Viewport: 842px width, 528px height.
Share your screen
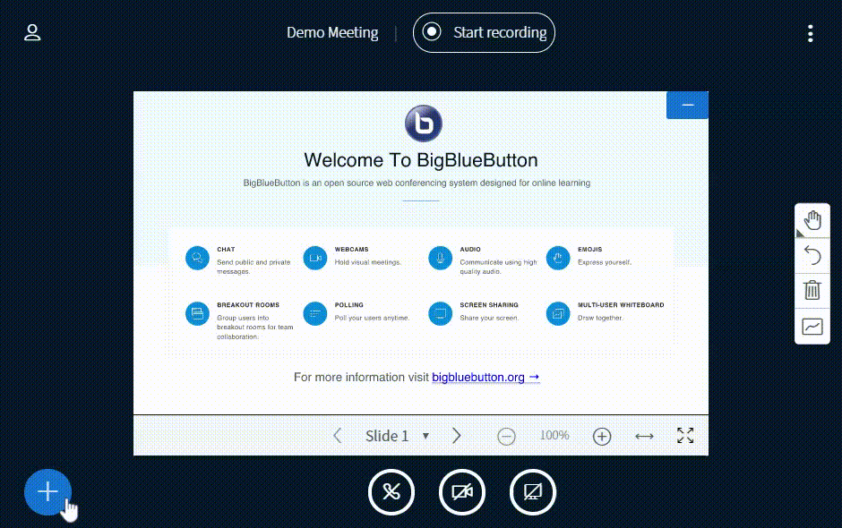[533, 492]
